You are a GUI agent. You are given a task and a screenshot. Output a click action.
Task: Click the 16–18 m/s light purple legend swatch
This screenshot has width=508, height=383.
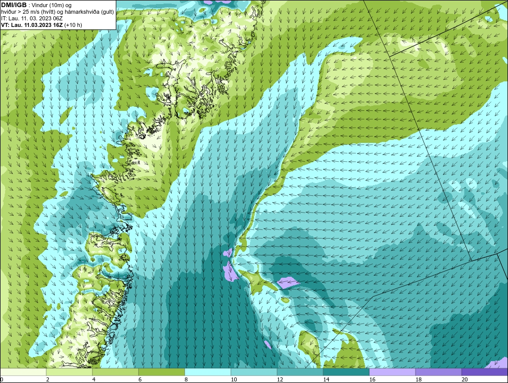pos(392,372)
